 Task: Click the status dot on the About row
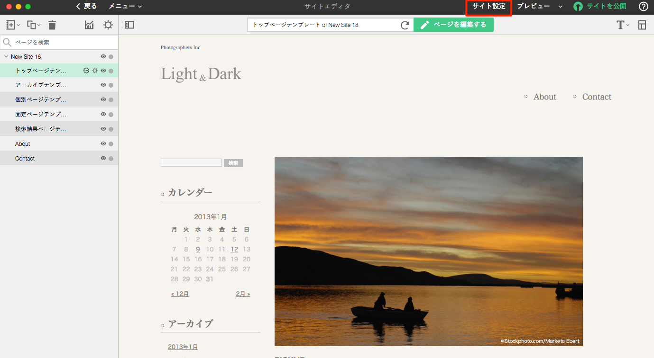point(111,144)
